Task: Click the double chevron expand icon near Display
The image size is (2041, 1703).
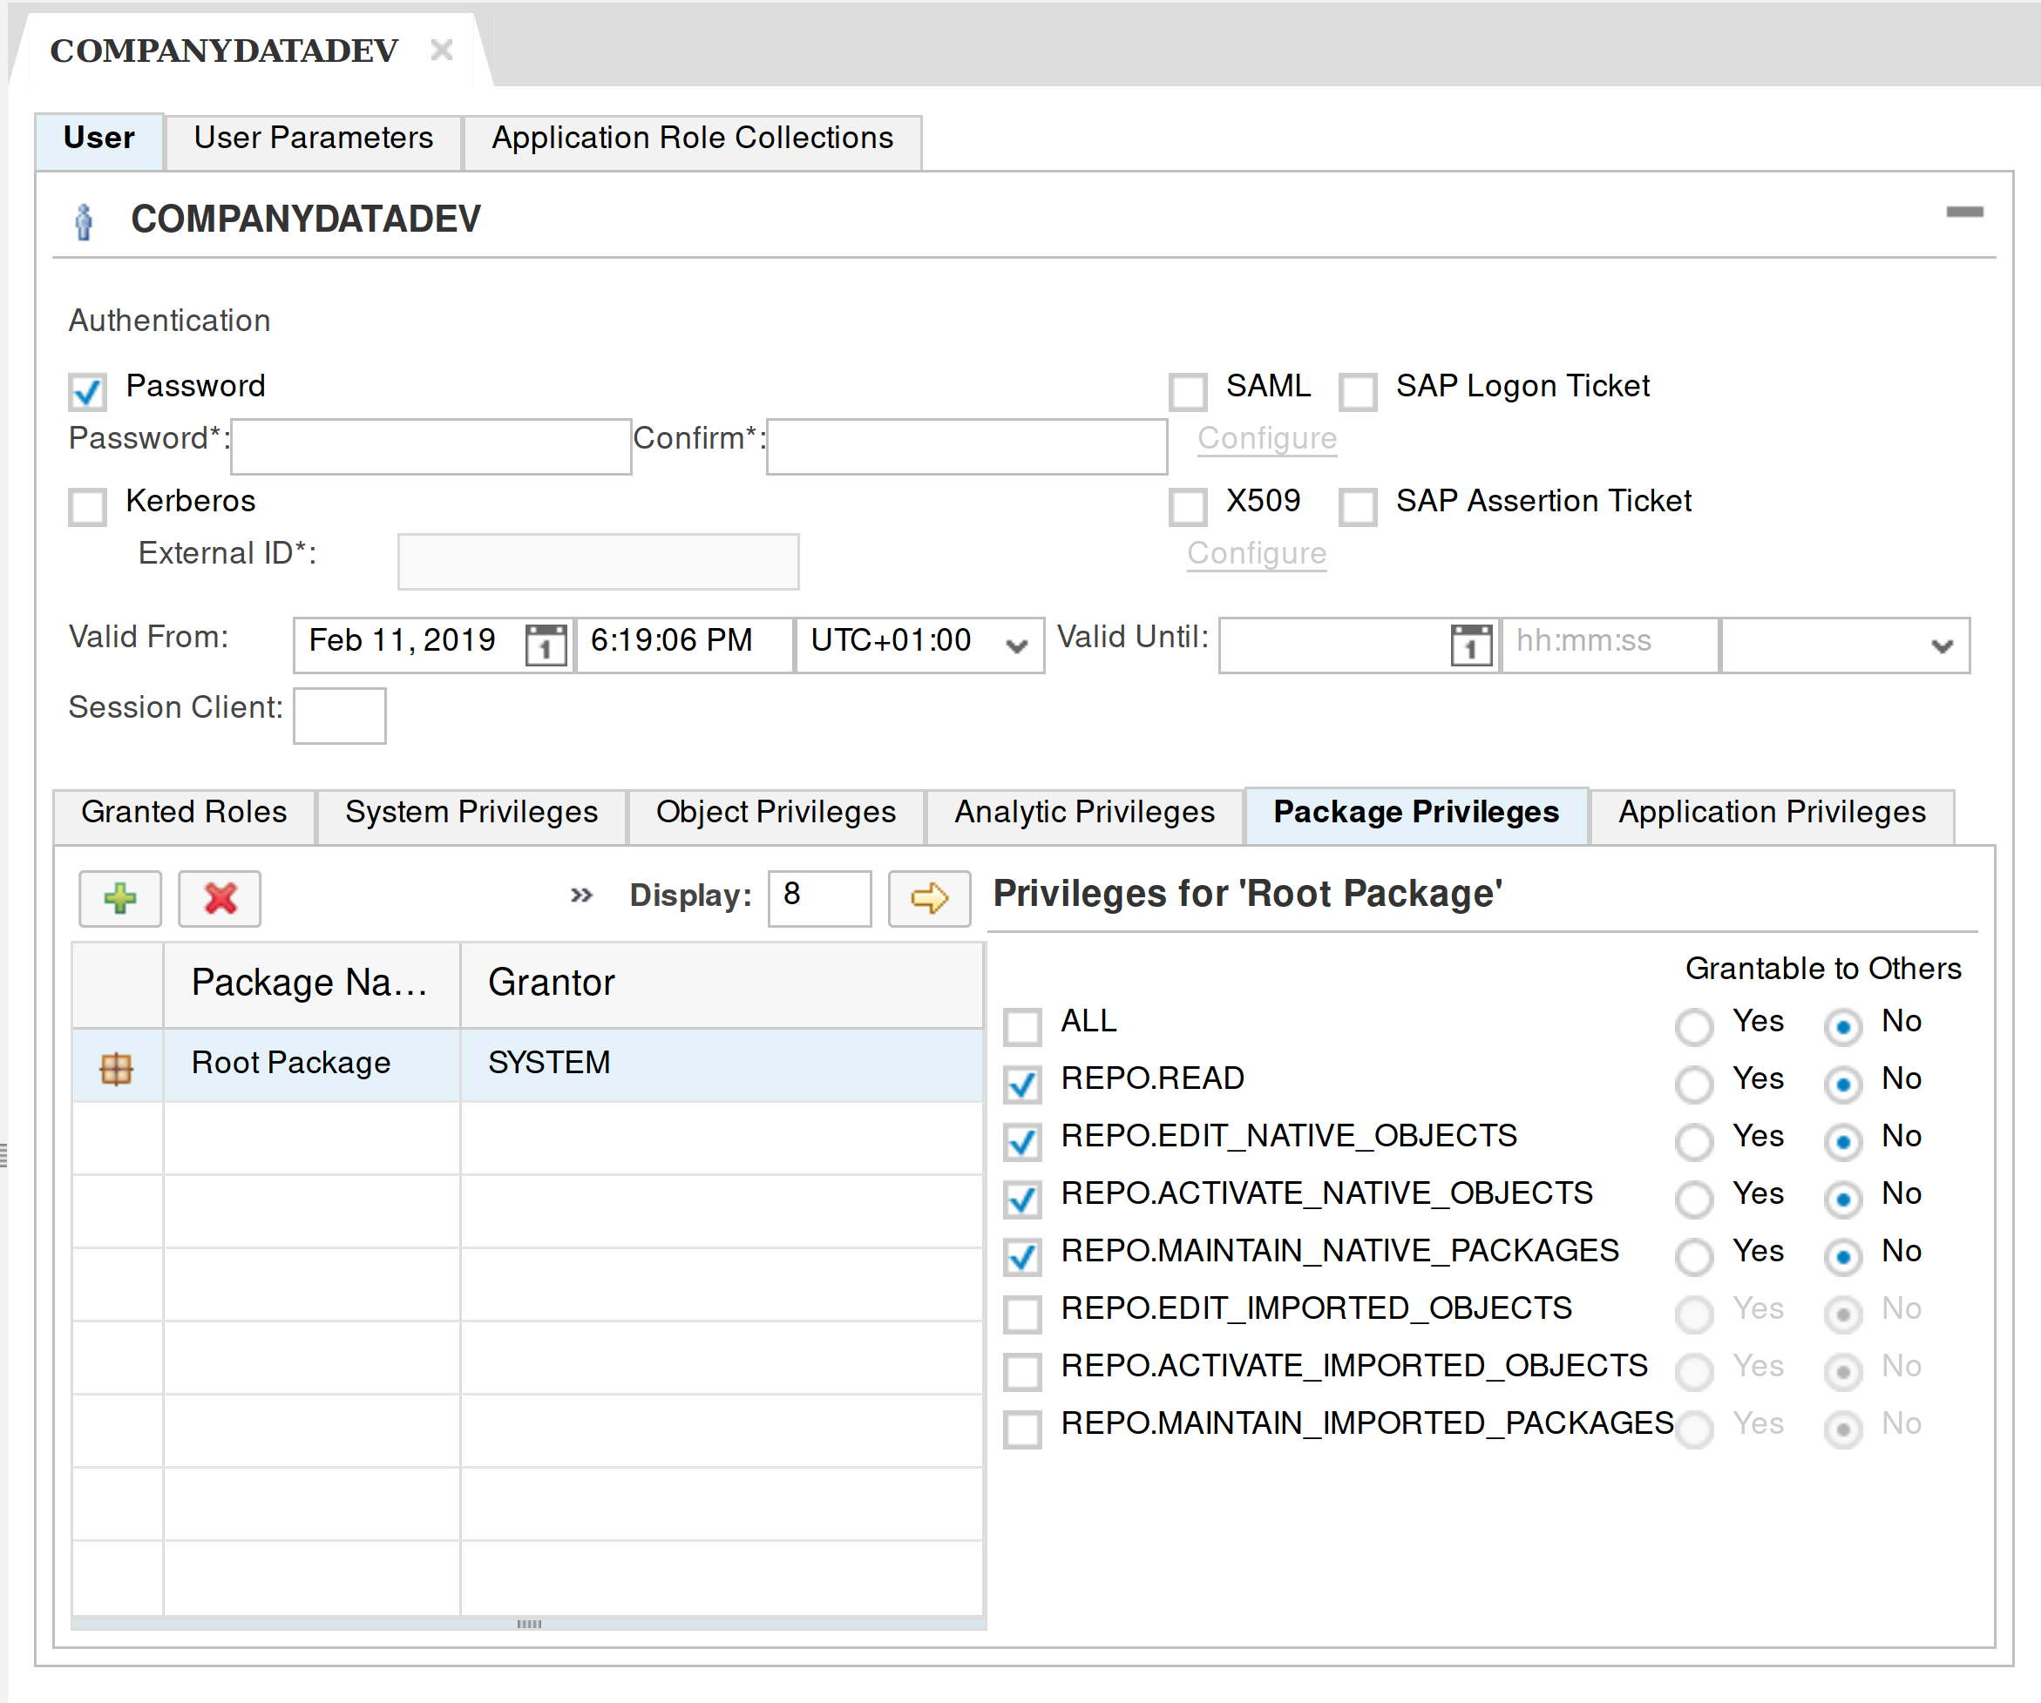Action: (581, 895)
